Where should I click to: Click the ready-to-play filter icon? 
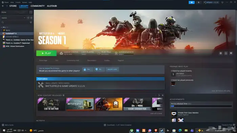31,18
